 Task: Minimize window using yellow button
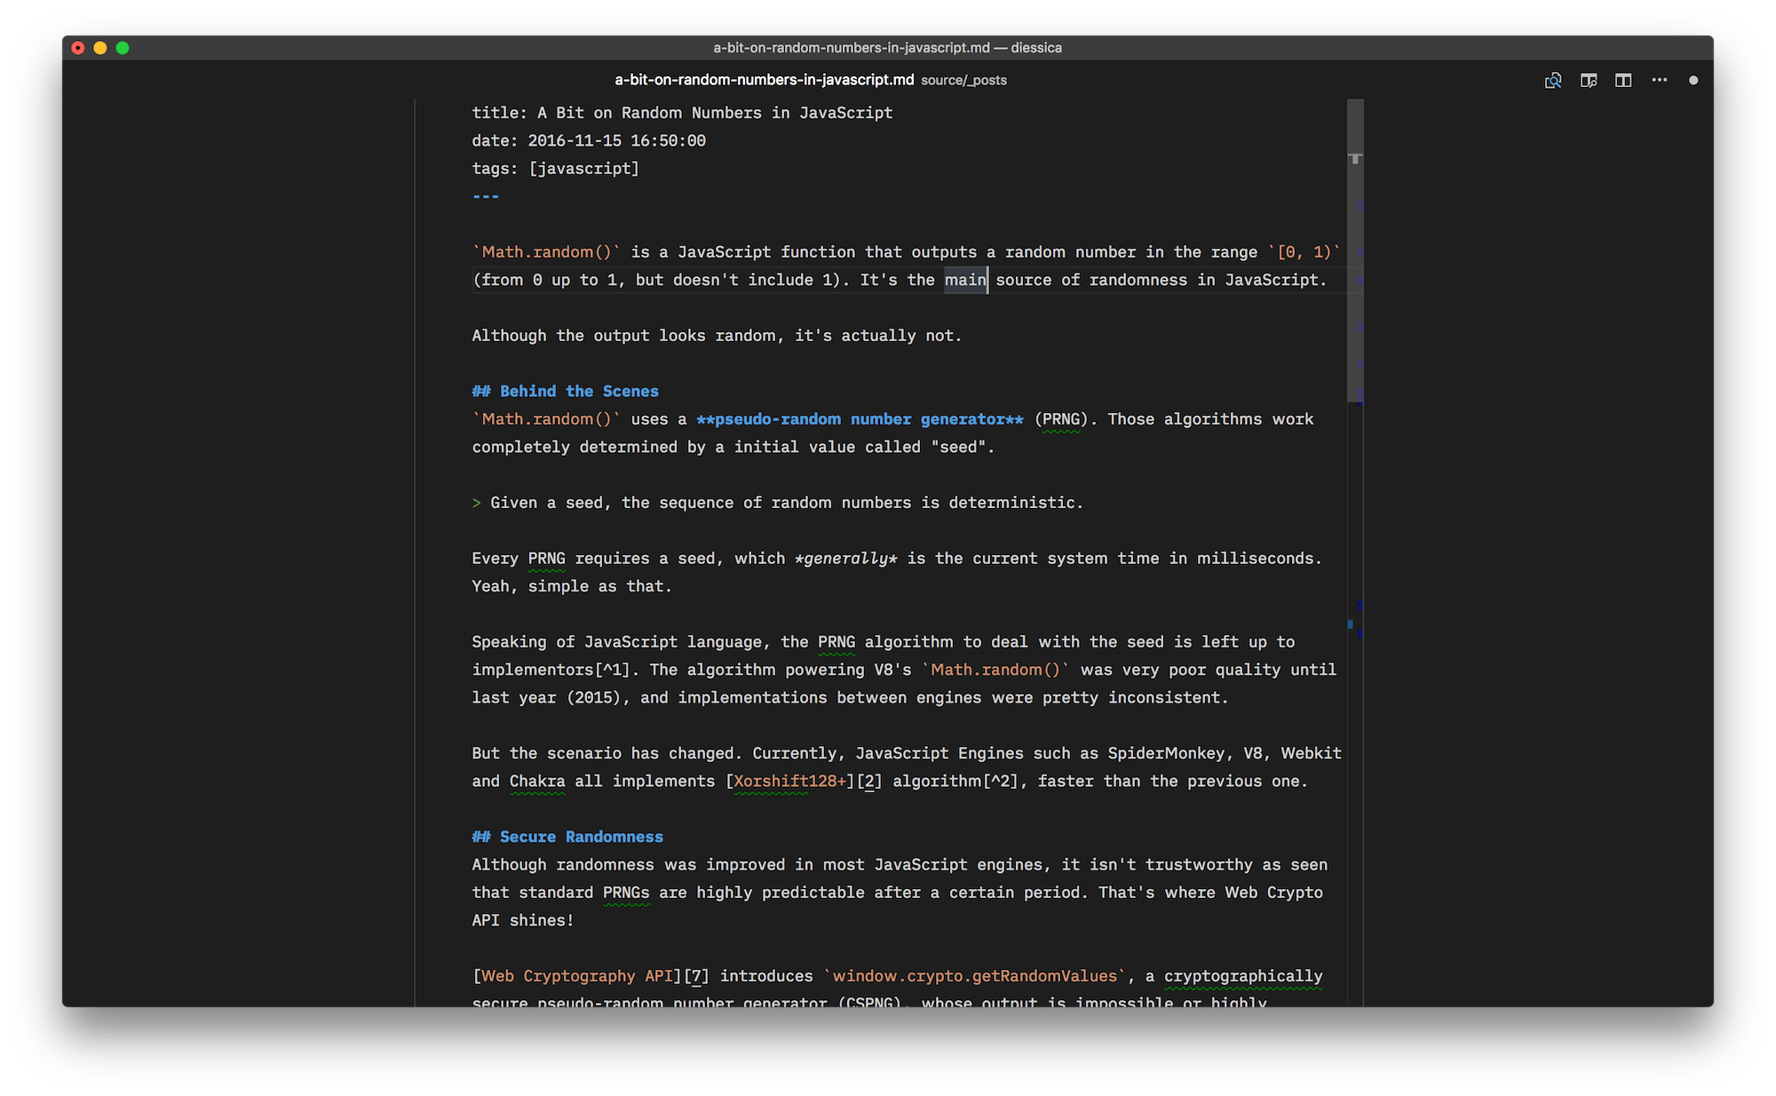pyautogui.click(x=100, y=48)
